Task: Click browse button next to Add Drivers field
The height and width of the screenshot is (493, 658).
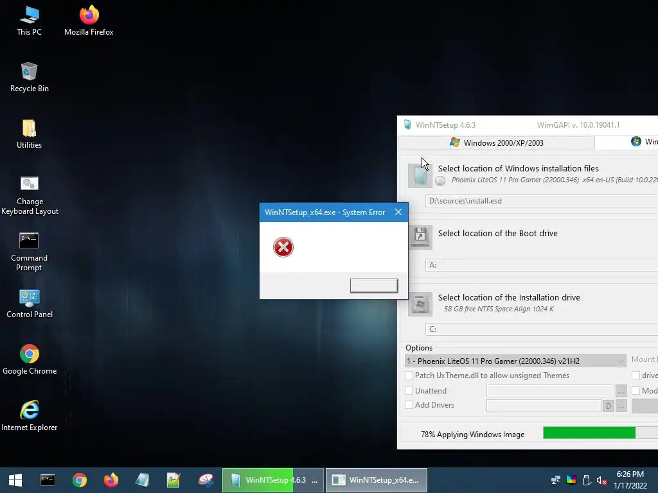Action: [x=621, y=406]
